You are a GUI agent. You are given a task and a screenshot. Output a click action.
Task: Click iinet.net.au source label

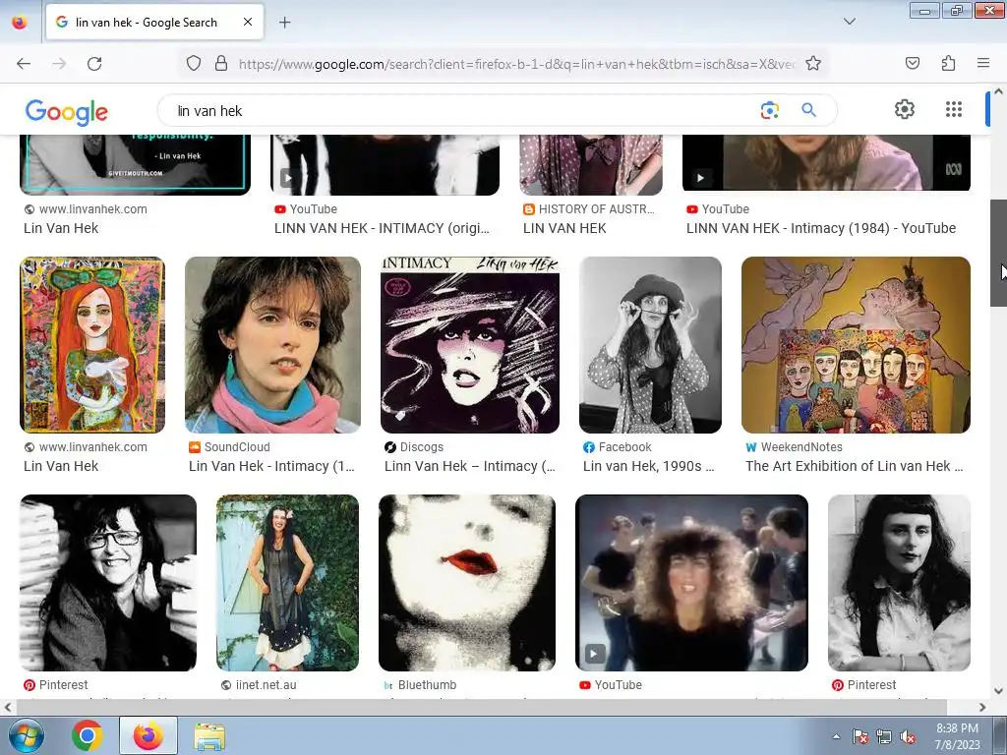(266, 685)
